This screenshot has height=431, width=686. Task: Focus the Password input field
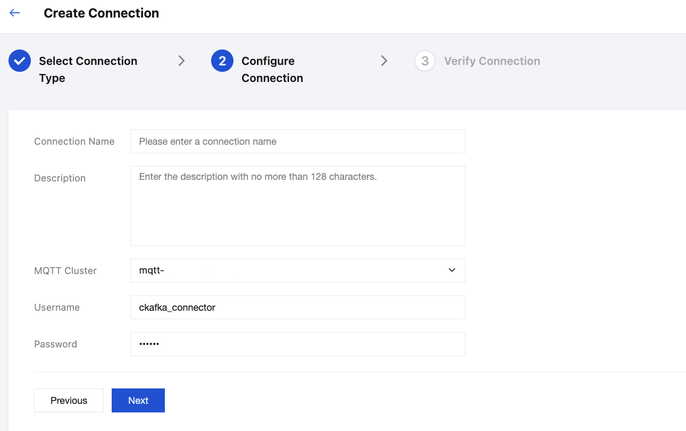pyautogui.click(x=297, y=344)
